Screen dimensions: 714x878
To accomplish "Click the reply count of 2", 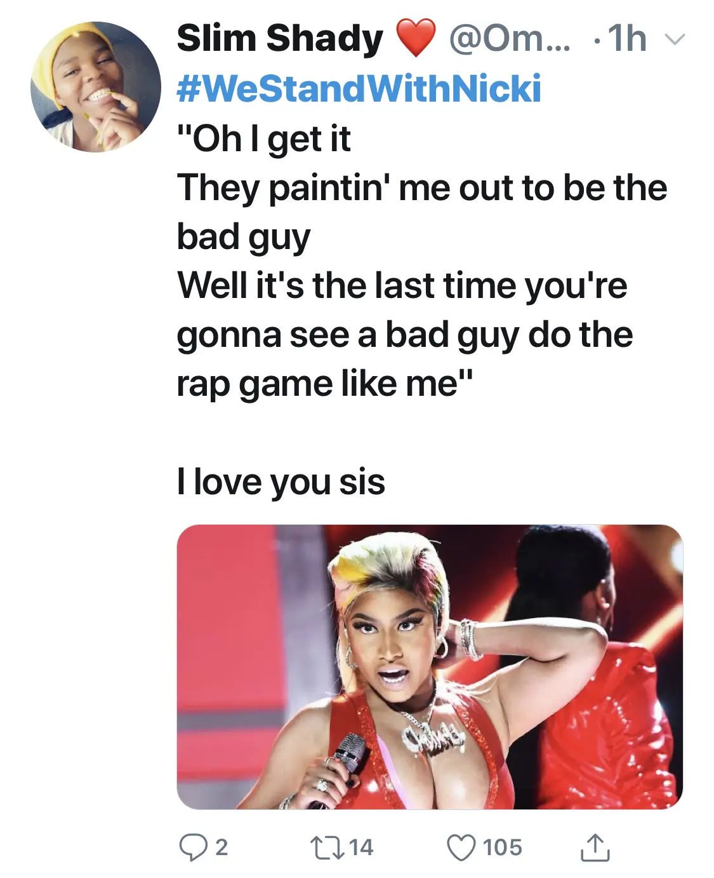I will [x=221, y=847].
